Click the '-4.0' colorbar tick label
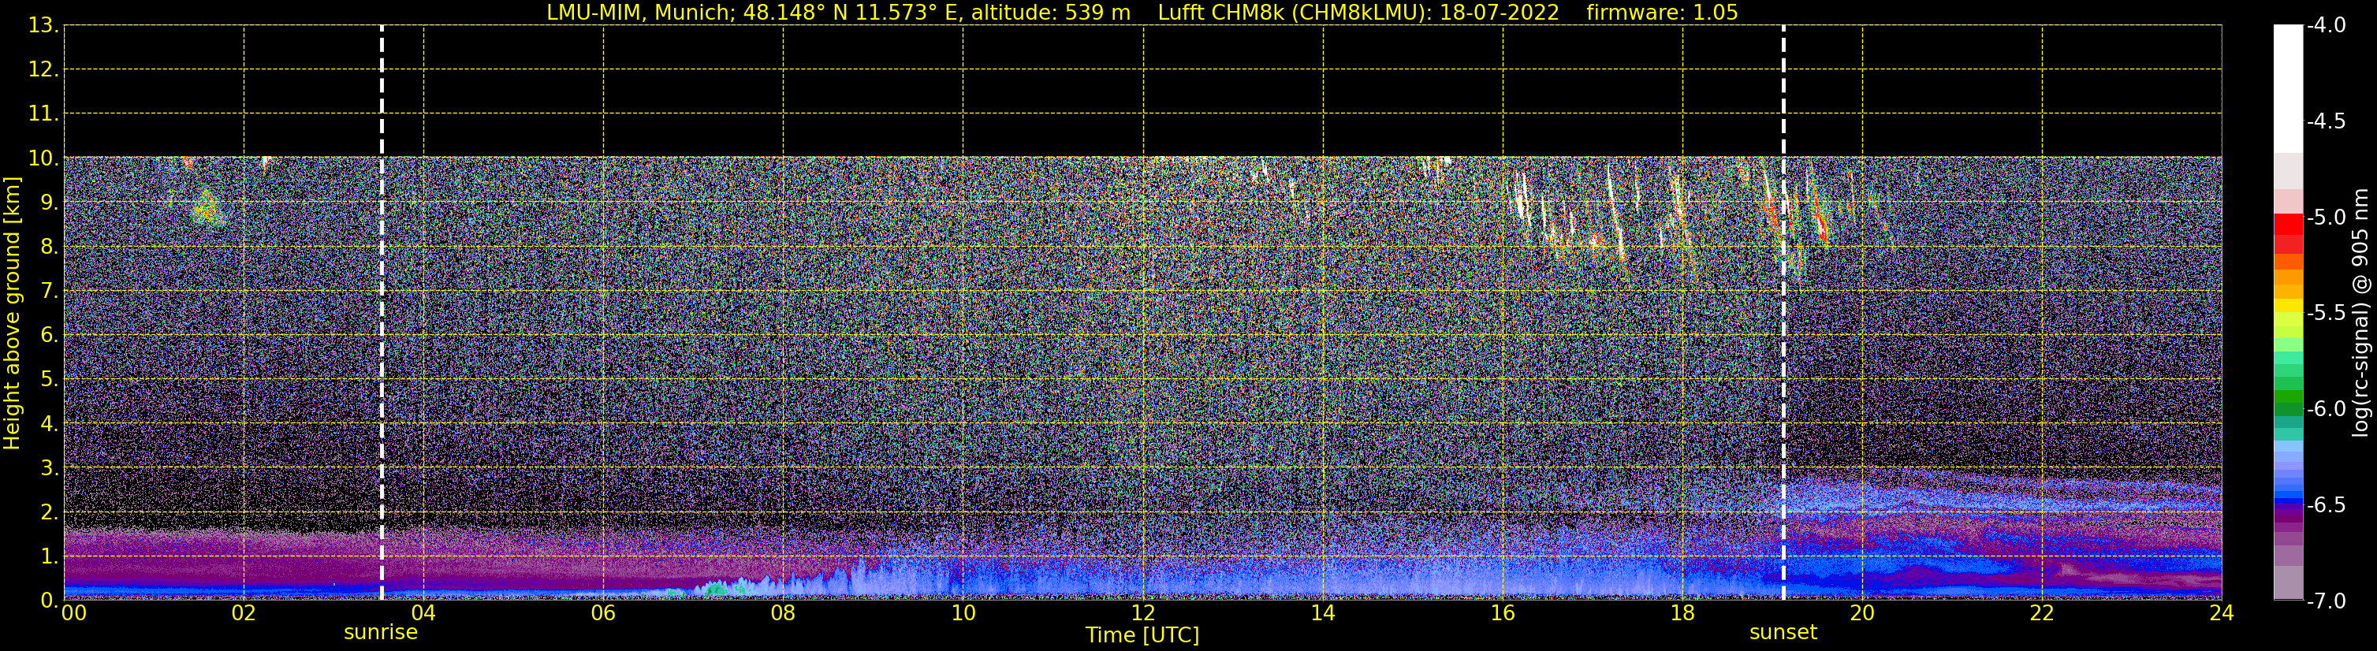Screen dimensions: 2377x651 [2325, 26]
